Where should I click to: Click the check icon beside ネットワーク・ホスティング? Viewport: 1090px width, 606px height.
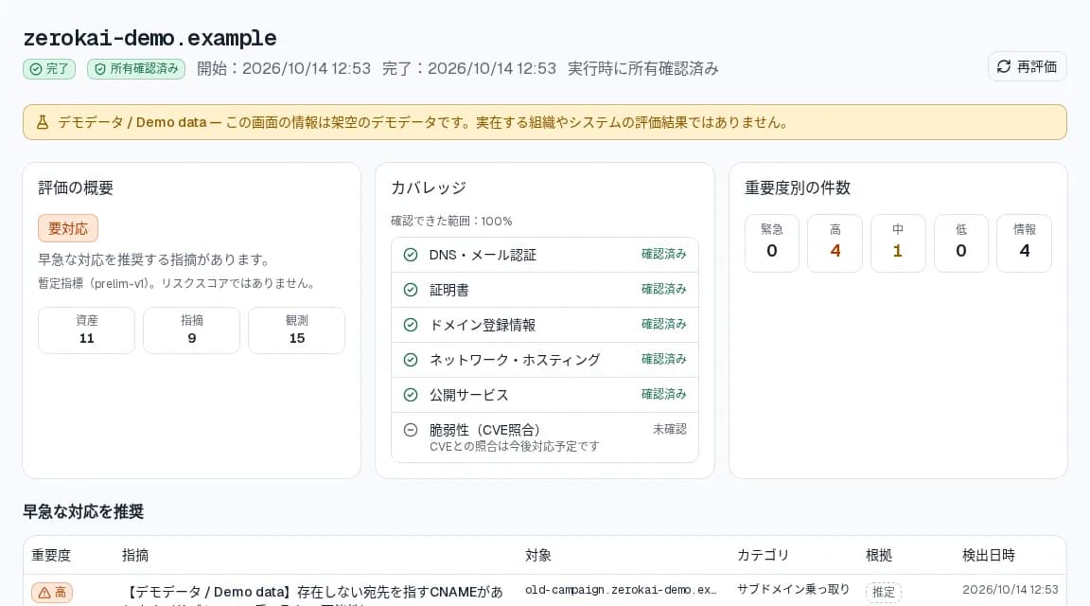tap(411, 360)
